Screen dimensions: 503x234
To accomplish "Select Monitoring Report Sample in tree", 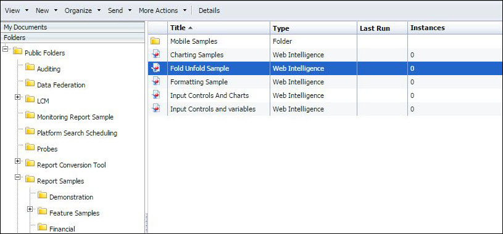I will pyautogui.click(x=75, y=117).
